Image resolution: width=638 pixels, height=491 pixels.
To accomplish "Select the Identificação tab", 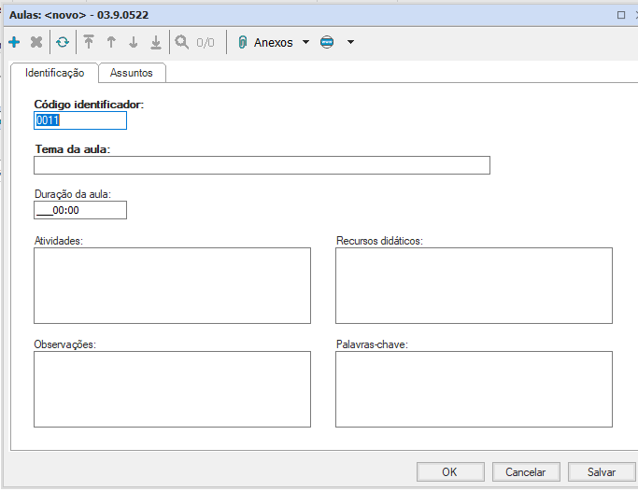I will tap(55, 73).
